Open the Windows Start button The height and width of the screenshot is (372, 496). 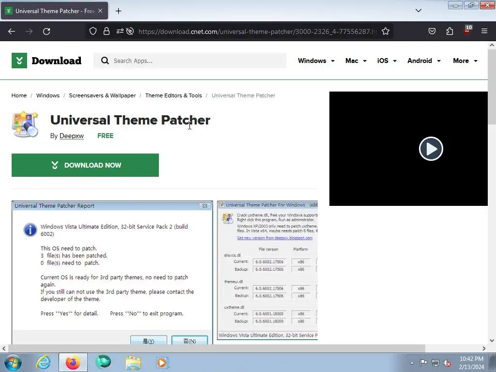(13, 362)
